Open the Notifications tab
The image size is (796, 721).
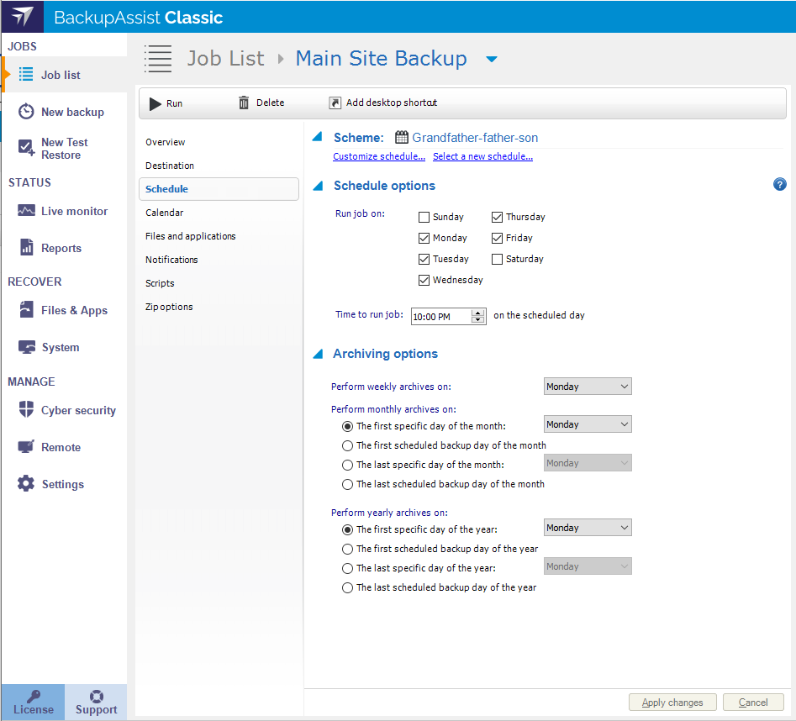[171, 260]
